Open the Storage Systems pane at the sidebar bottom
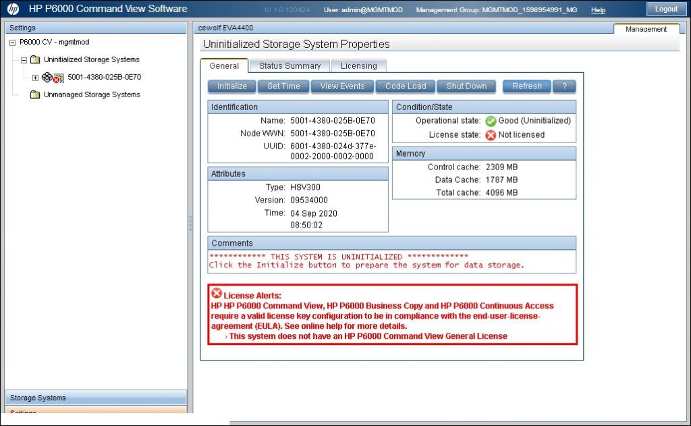This screenshot has height=426, width=691. [96, 398]
